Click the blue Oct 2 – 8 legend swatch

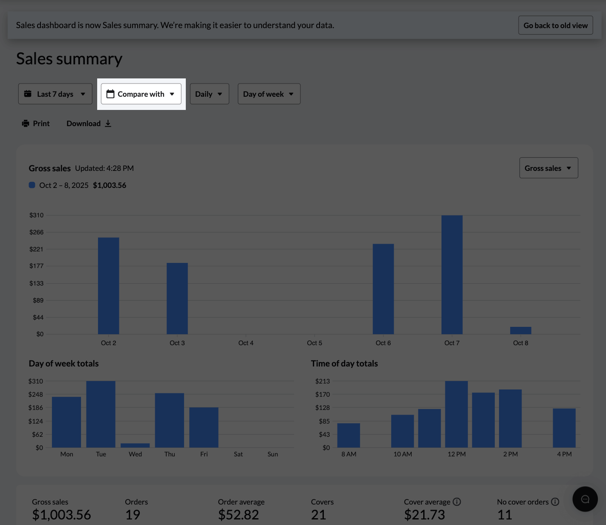(x=32, y=185)
